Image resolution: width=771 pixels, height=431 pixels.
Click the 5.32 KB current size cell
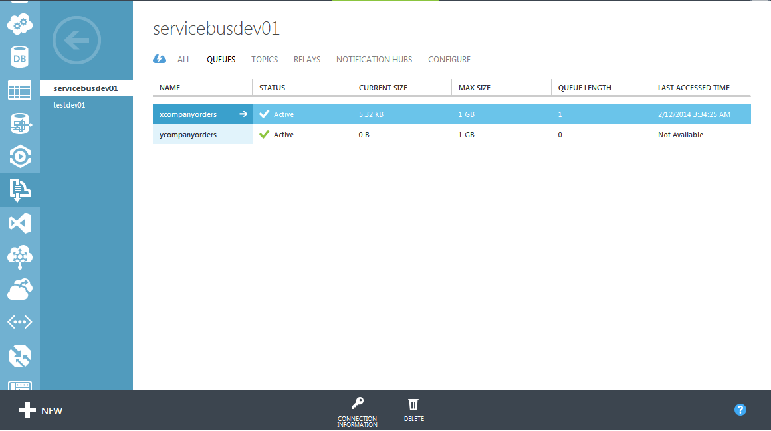click(x=371, y=114)
